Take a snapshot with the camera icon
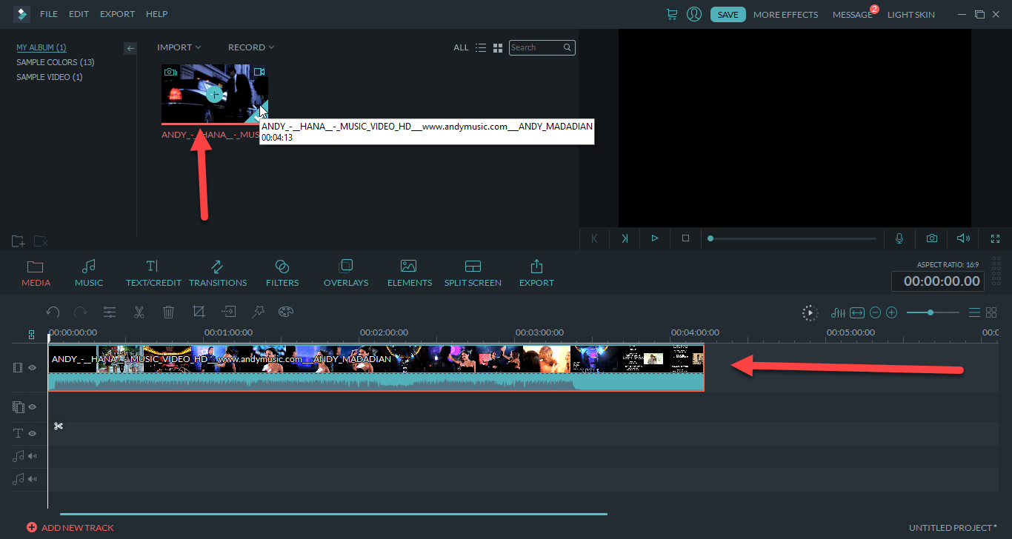 931,238
